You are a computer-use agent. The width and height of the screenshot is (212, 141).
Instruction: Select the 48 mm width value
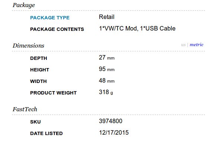[107, 81]
